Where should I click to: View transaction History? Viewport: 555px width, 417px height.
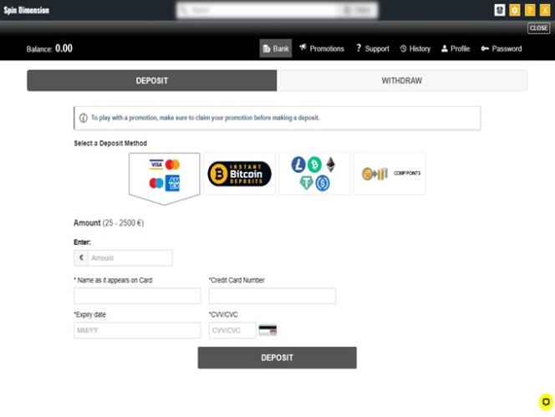pyautogui.click(x=415, y=48)
